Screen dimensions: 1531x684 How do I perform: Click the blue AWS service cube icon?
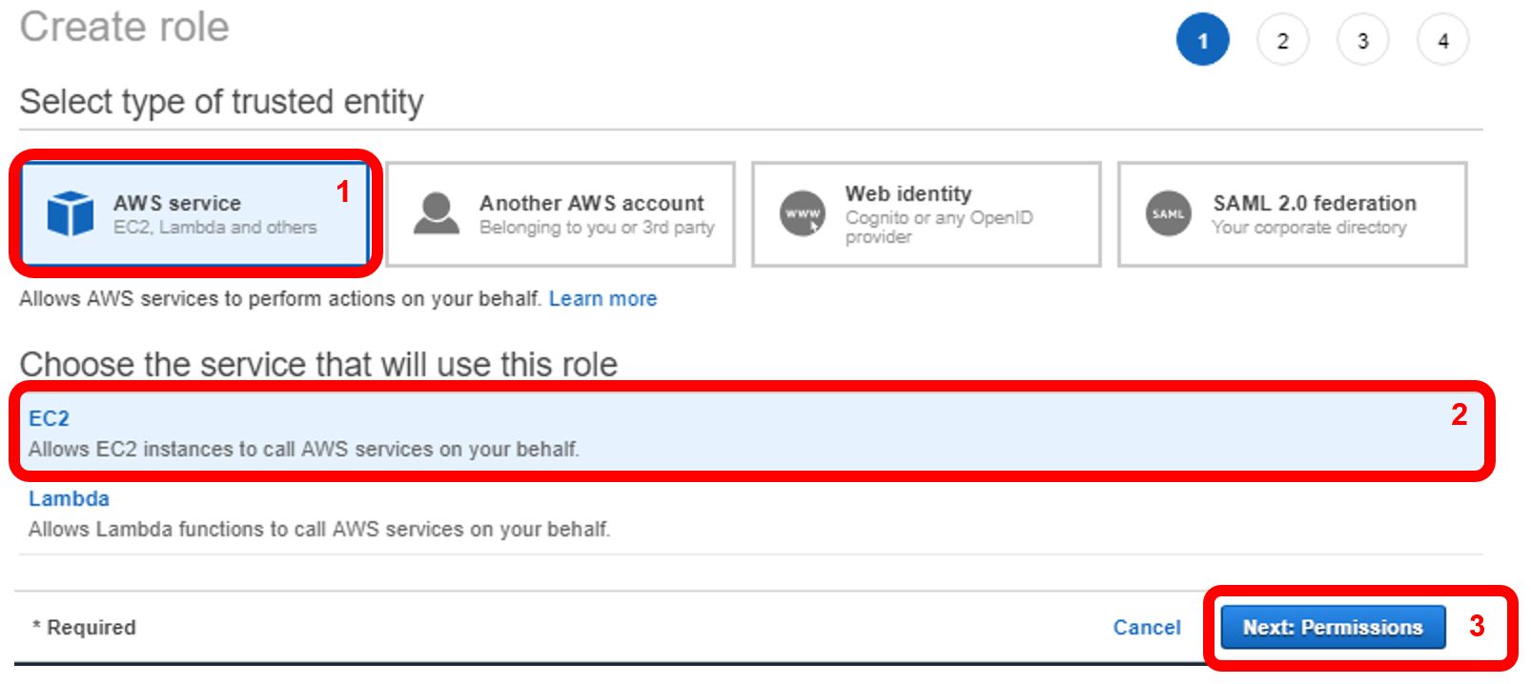pos(71,213)
